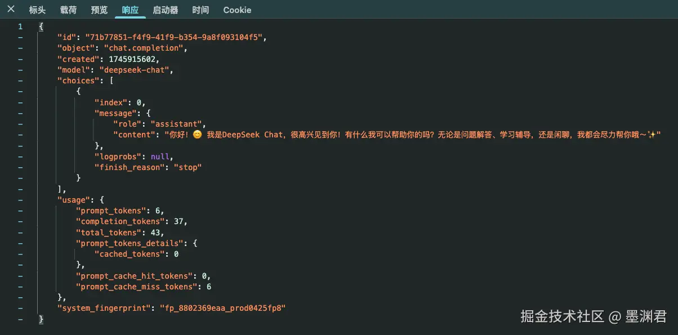Screen dimensions: 678x335
Task: Click the "prompt_tokens_details" key
Action: click(130, 243)
